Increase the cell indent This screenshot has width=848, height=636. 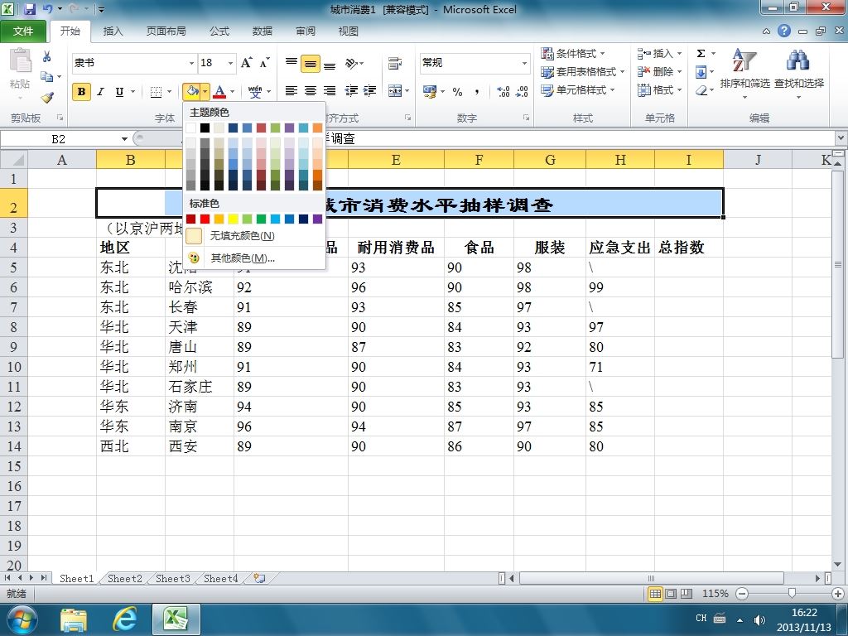[x=370, y=91]
